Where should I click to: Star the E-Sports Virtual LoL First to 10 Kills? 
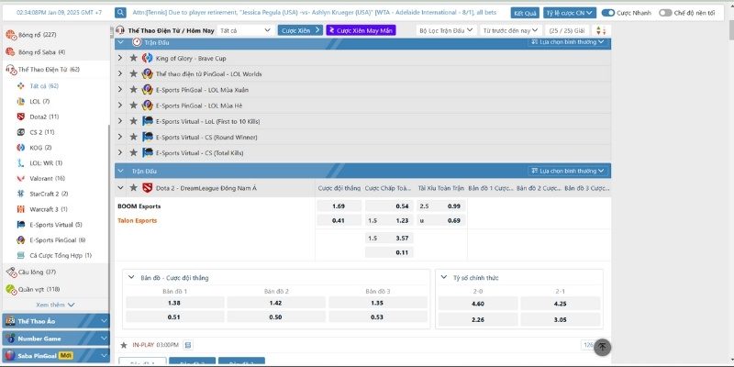[x=133, y=121]
